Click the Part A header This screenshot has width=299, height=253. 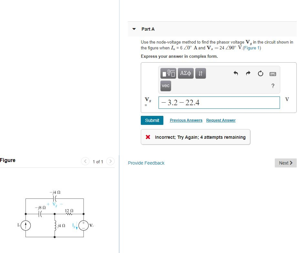tap(148, 29)
